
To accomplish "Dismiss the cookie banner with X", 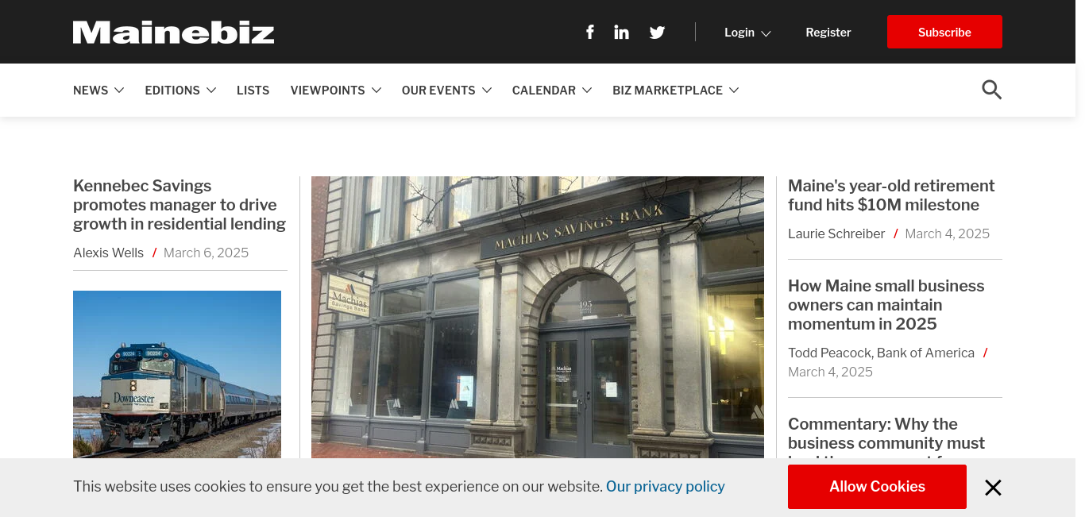I will tap(993, 488).
